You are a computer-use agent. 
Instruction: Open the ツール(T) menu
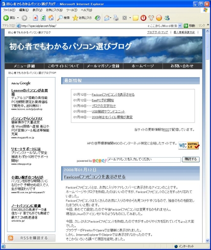(x=72, y=10)
